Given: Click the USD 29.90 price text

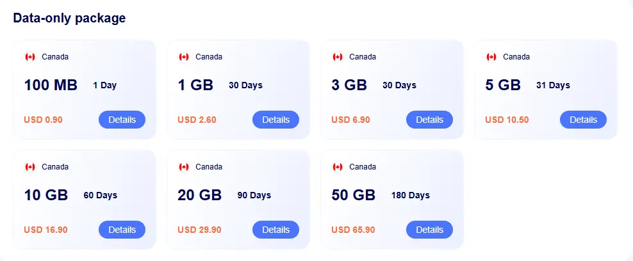Looking at the screenshot, I should pos(199,230).
